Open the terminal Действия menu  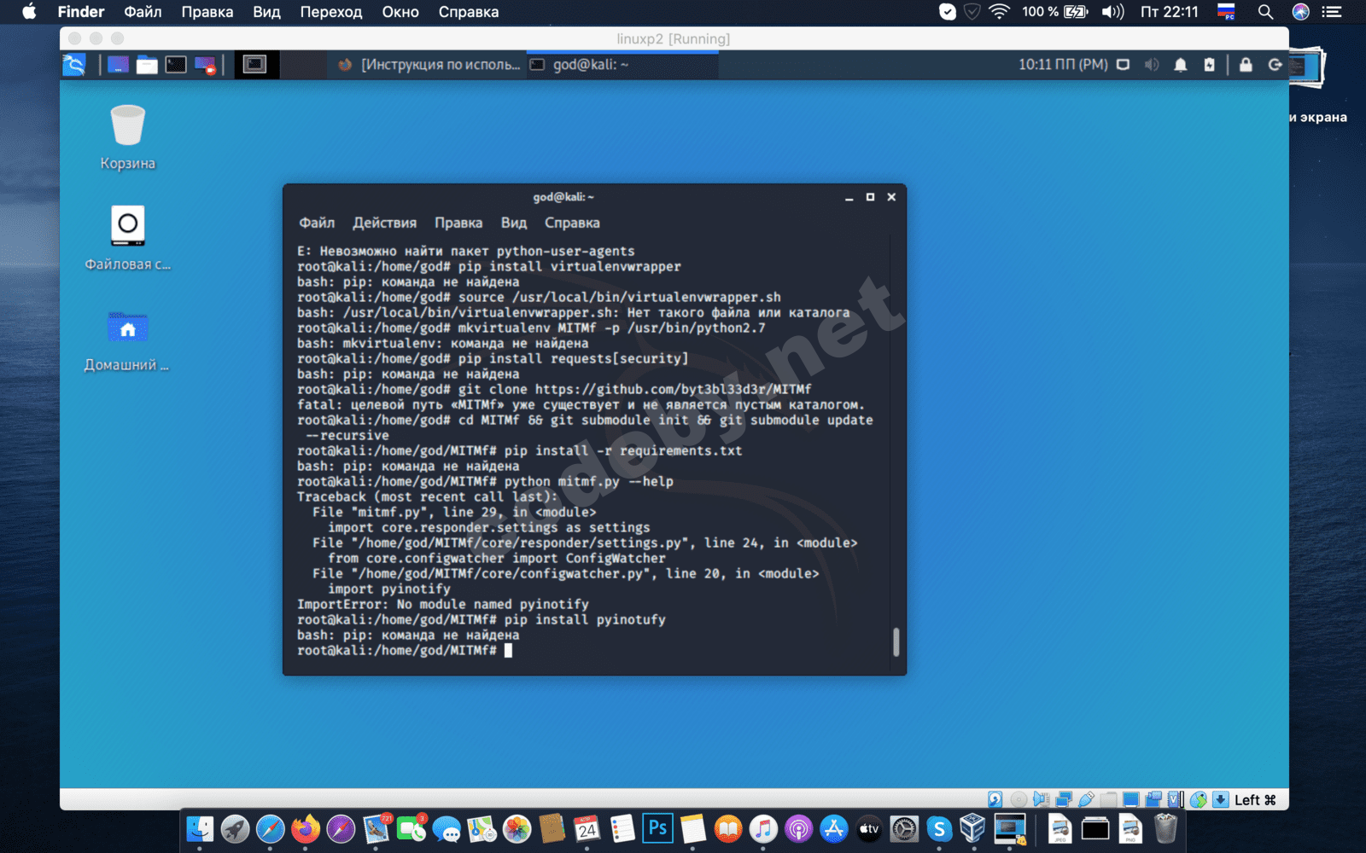point(385,223)
